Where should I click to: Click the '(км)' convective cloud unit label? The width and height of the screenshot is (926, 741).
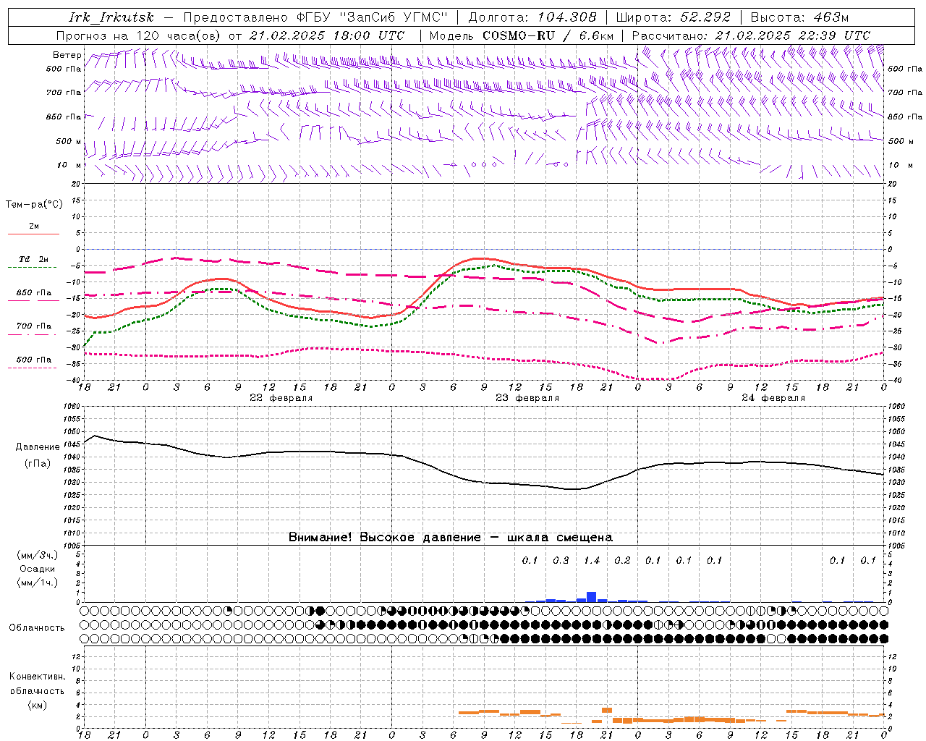pos(37,705)
